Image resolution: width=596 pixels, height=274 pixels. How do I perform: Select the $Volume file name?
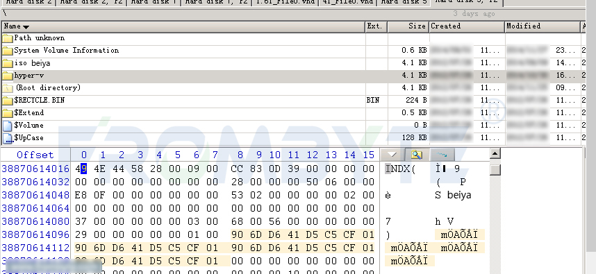[x=29, y=126]
